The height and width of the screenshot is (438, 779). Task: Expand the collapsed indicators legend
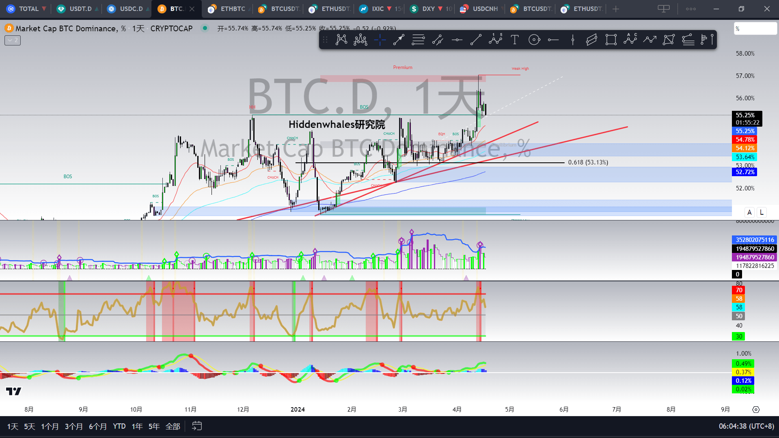[13, 40]
